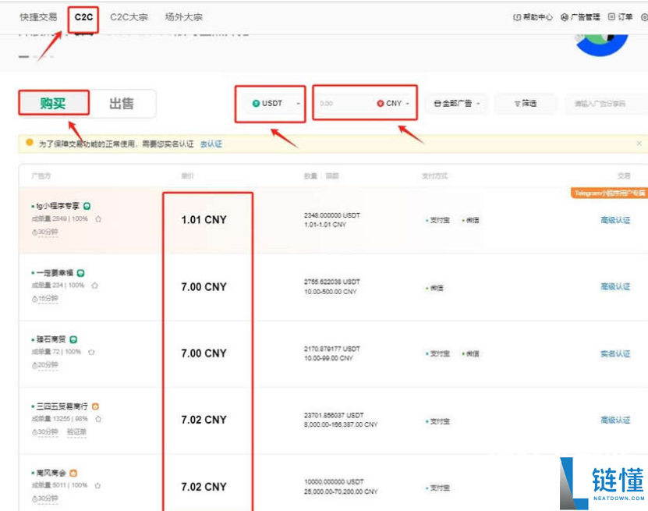Click the green badge on the 72-orders merchant

(x=73, y=339)
